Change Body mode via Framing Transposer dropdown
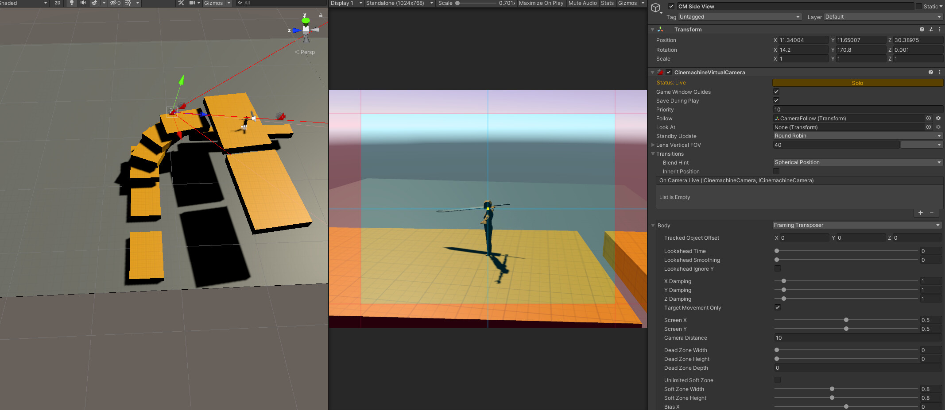Viewport: 945px width, 410px height. [856, 225]
